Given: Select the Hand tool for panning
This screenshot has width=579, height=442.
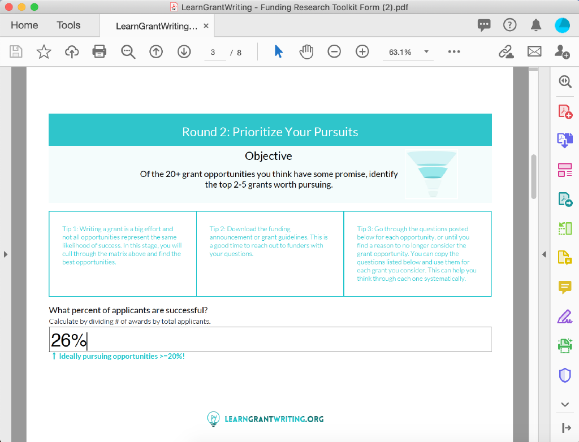Looking at the screenshot, I should tap(306, 51).
